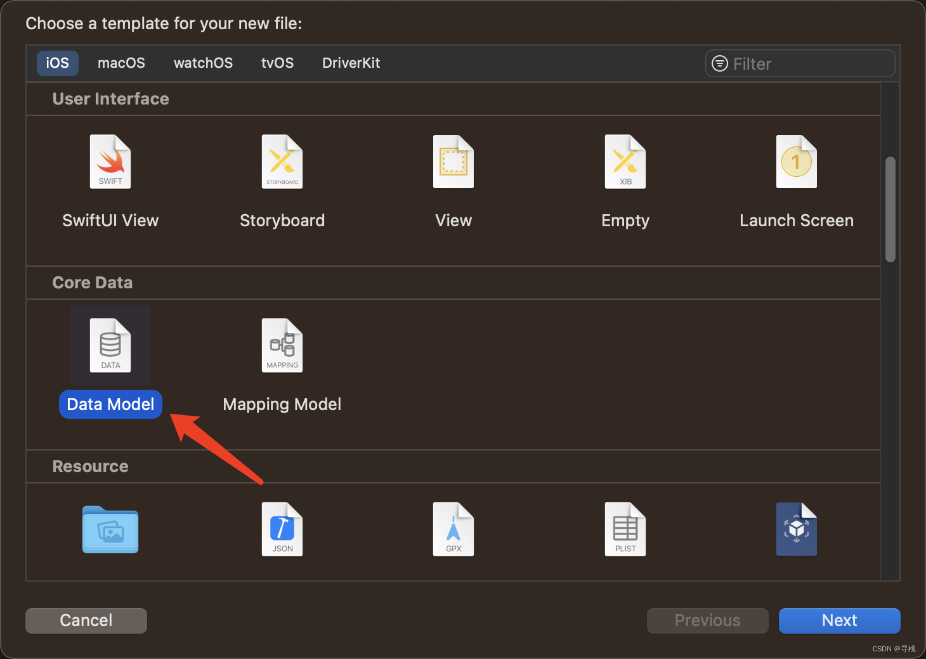Image resolution: width=926 pixels, height=659 pixels.
Task: Click the Data Model template icon
Action: 110,345
